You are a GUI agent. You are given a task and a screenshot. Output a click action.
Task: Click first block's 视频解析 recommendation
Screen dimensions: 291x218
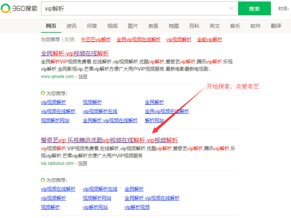tap(92, 102)
